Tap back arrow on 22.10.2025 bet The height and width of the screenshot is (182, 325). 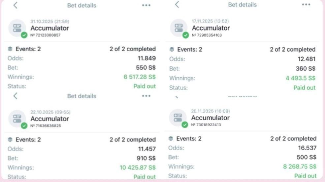coord(15,96)
